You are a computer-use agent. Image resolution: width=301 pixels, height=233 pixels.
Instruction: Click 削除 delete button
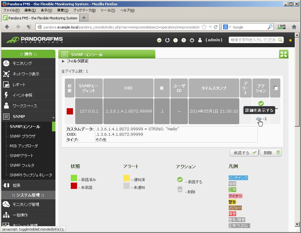[x=271, y=153]
